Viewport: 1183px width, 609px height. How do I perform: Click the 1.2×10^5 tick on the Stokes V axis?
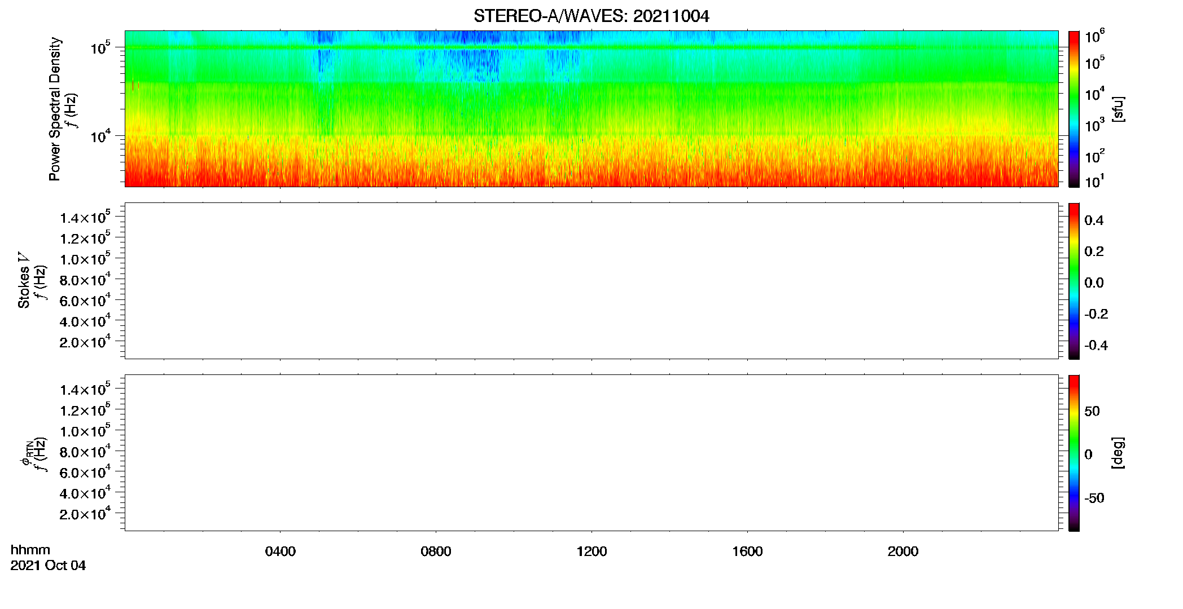tap(85, 237)
